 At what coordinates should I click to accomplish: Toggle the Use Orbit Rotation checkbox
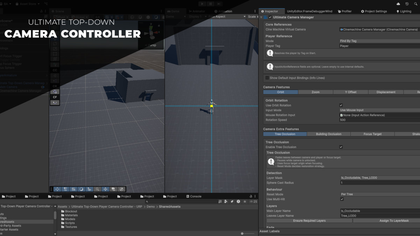point(341,105)
